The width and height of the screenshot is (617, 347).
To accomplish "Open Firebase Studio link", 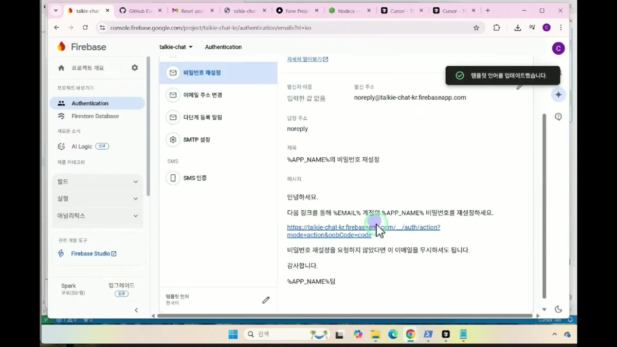I will (93, 253).
